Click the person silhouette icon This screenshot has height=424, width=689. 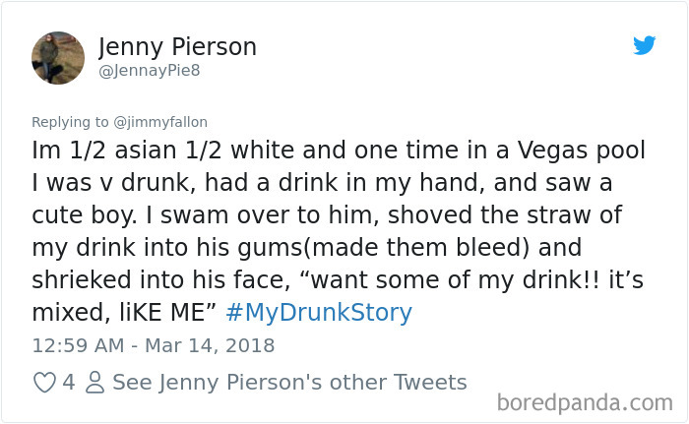(x=94, y=383)
